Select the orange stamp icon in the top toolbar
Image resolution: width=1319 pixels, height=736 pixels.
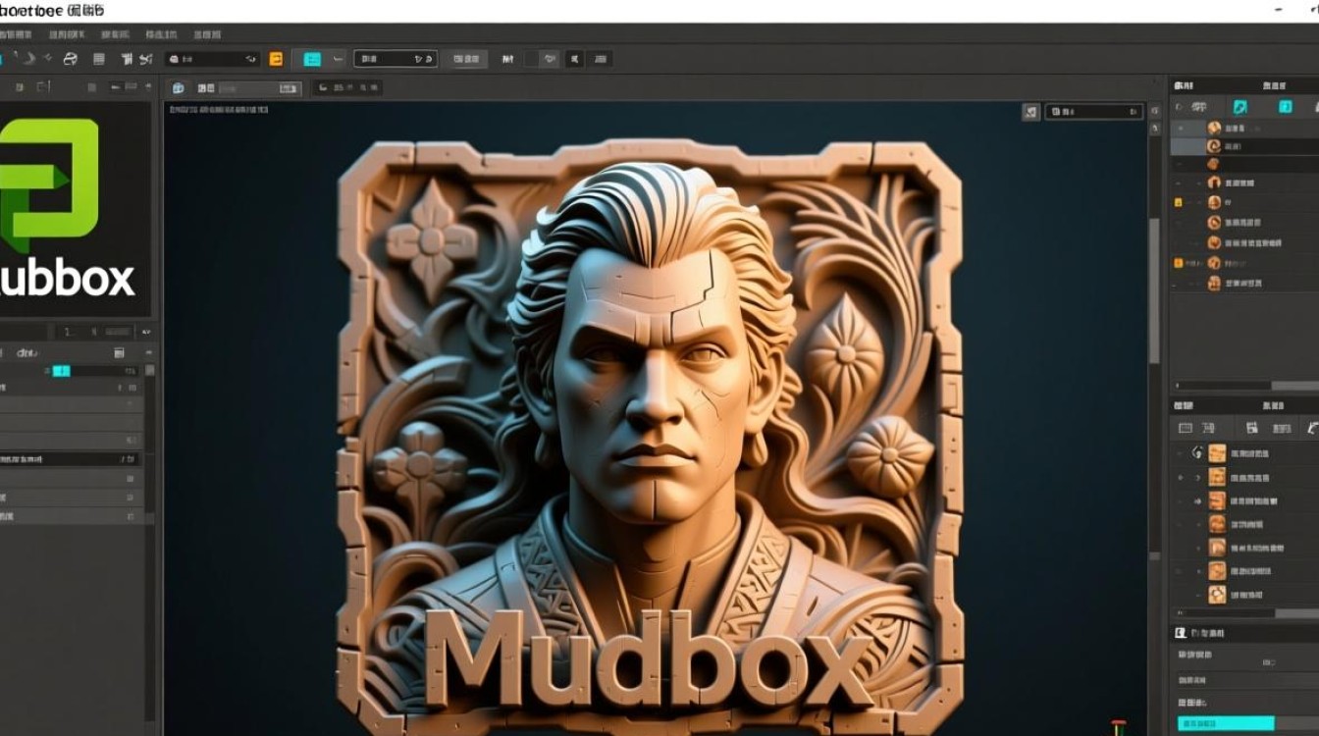tap(278, 59)
